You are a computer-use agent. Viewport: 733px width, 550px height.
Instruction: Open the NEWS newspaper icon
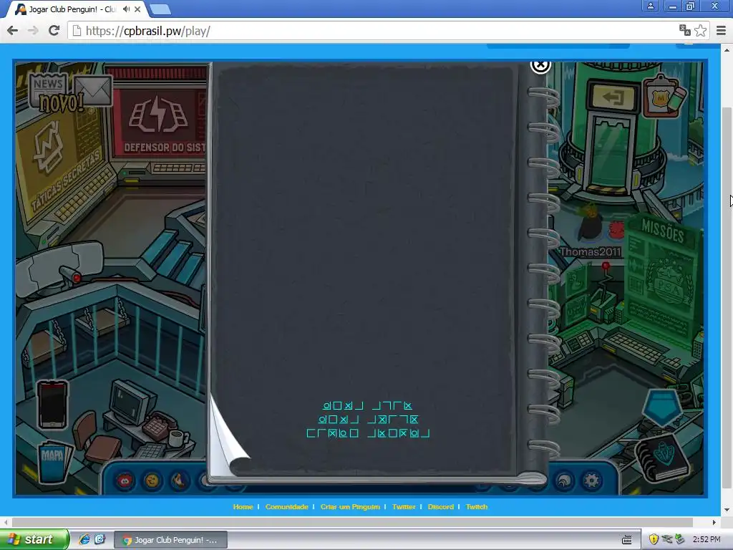(48, 90)
